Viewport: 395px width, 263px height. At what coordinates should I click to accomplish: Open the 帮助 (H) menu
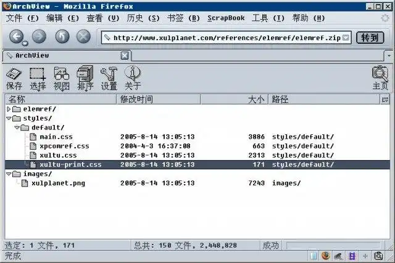(309, 18)
